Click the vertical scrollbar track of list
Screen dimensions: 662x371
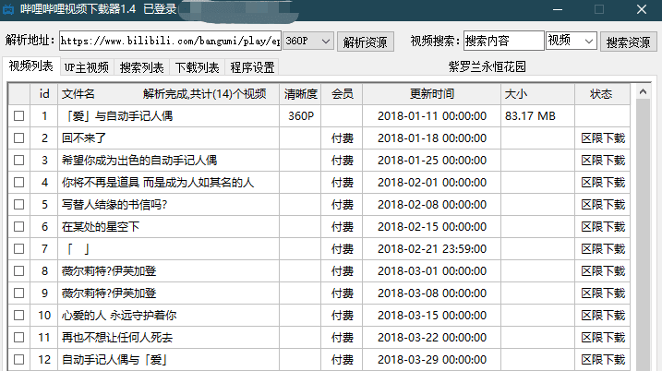(x=643, y=236)
